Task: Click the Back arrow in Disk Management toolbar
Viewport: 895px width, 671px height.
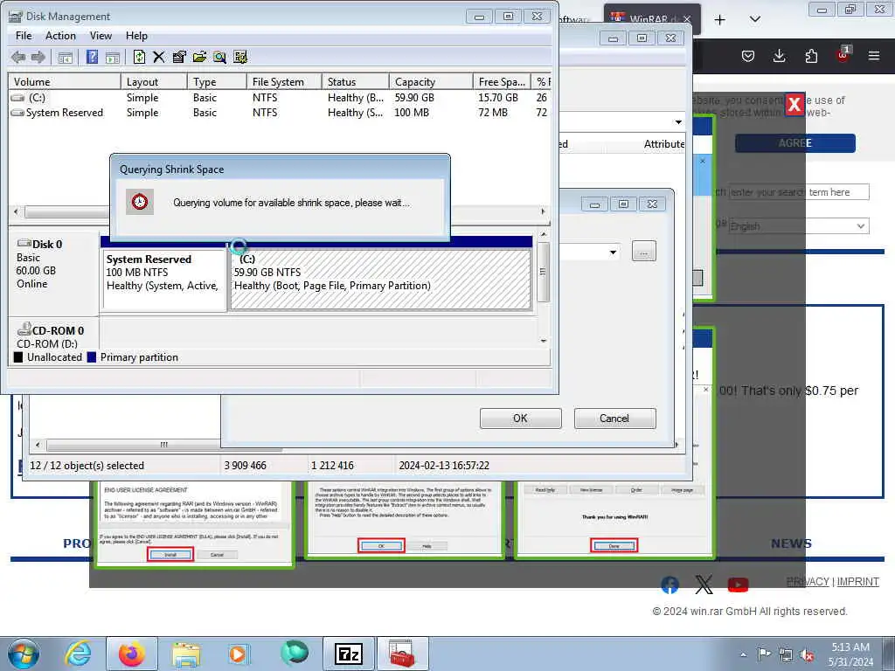Action: click(18, 57)
